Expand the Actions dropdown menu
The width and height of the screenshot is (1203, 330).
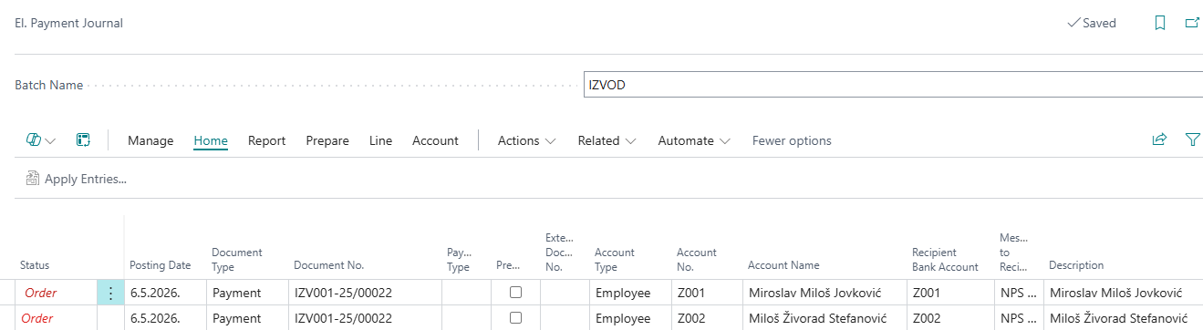(526, 140)
